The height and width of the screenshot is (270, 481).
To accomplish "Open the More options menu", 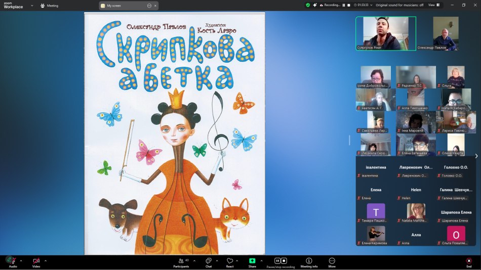I will pos(332,261).
